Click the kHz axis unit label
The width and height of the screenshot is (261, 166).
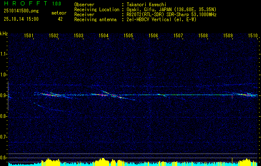[x=4, y=34]
